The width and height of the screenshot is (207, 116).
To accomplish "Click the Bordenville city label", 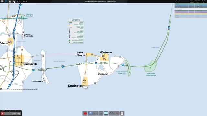I will tap(30, 64).
